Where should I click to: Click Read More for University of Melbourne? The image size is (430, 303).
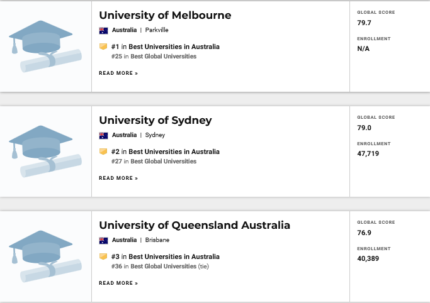coord(118,73)
